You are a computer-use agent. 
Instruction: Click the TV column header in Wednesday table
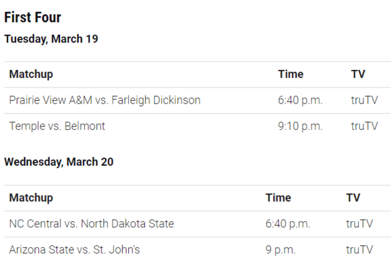[353, 198]
